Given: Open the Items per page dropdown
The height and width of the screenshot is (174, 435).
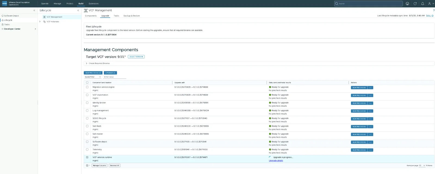Looking at the screenshot, I should (422, 166).
